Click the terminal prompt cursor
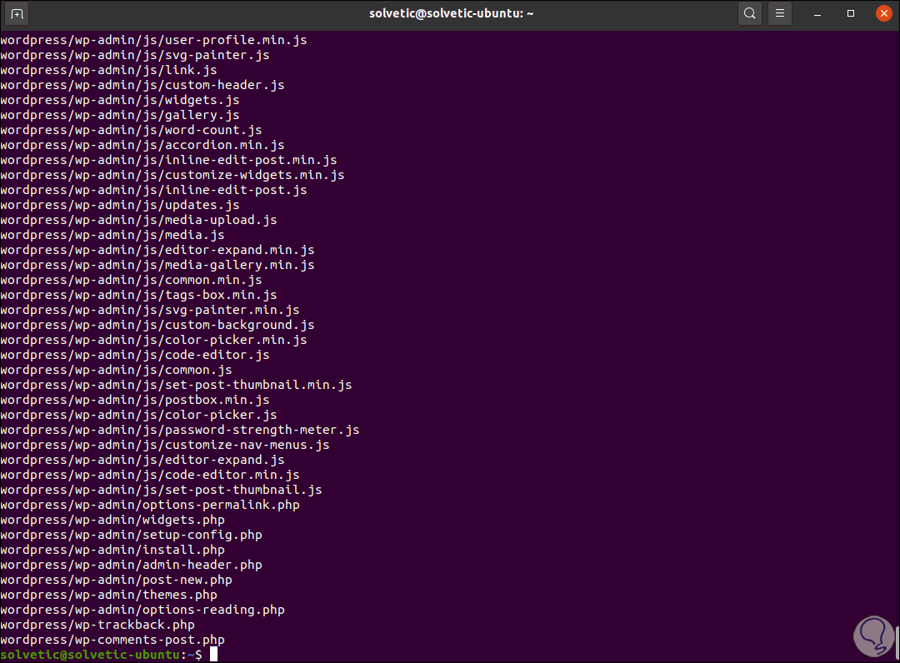 tap(213, 655)
